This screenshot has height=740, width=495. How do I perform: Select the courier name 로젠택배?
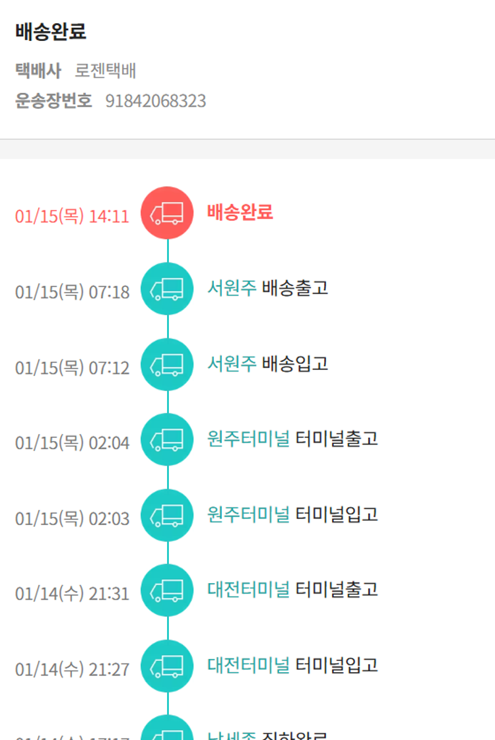(106, 71)
